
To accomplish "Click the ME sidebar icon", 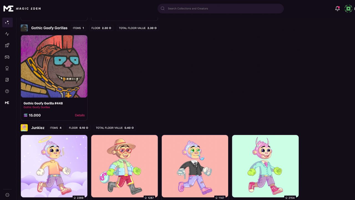I will coord(7,103).
